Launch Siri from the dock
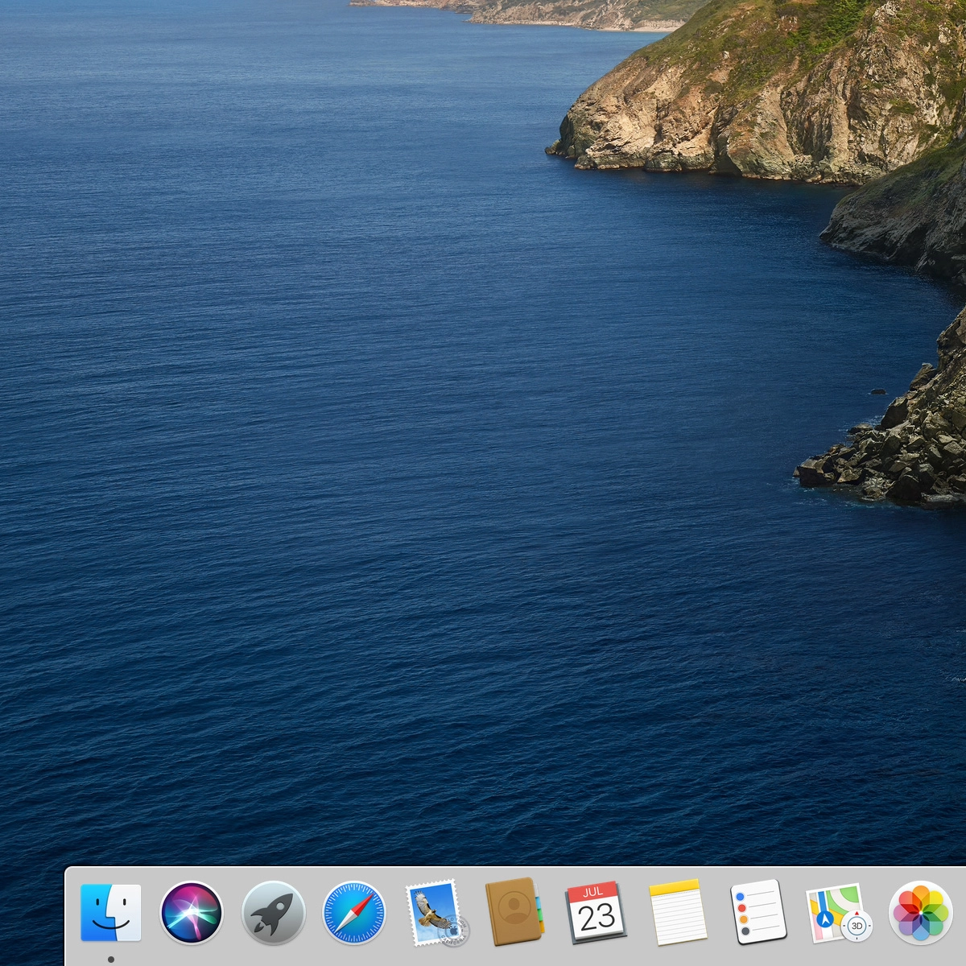Screen dimensions: 966x966 [x=192, y=913]
